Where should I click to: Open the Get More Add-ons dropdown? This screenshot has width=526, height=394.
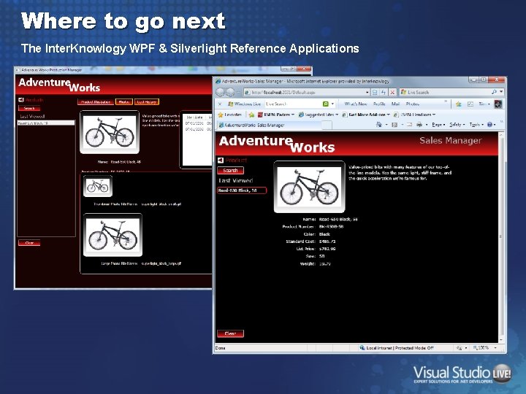tap(366, 115)
